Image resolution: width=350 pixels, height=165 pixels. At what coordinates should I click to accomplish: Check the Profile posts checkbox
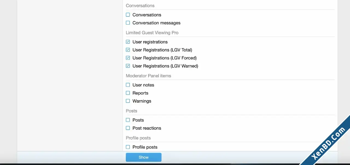(128, 147)
